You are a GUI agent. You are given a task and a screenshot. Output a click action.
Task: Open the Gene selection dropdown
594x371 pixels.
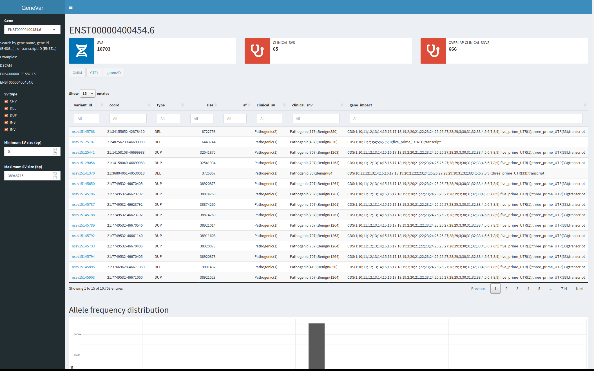[x=32, y=30]
